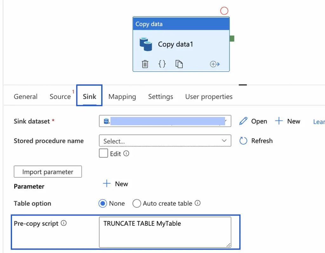Screen dimensions: 325x253
Task: Enable the Edit checkbox
Action: click(x=103, y=153)
